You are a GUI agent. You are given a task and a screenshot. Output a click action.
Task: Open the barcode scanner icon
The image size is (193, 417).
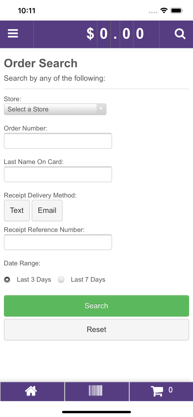tap(96, 390)
